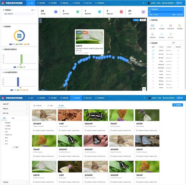This screenshot has height=185, width=186.
Task: Click the blue cube 物种数 stat icon
Action: 56,12
